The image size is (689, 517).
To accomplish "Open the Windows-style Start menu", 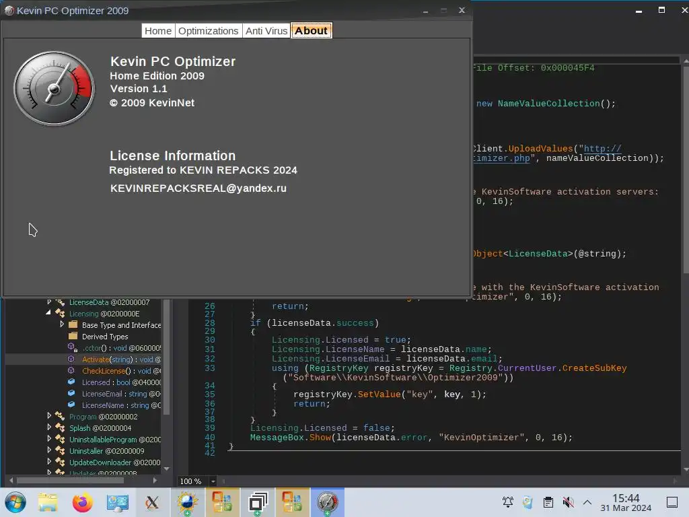I will pos(15,502).
